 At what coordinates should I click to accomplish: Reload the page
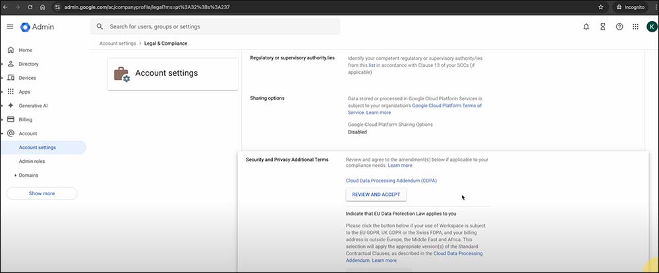[30, 7]
